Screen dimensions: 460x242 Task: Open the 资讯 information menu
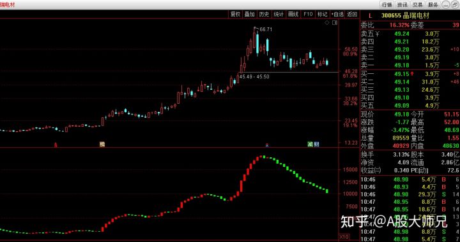coord(402,4)
